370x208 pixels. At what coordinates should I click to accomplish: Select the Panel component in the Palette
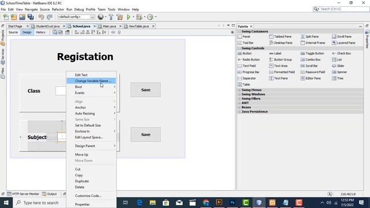click(x=244, y=36)
